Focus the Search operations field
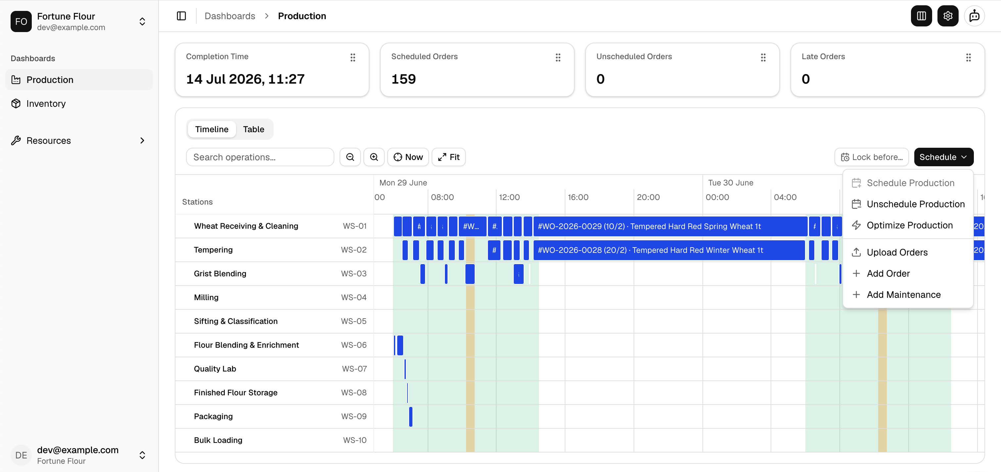 point(260,157)
